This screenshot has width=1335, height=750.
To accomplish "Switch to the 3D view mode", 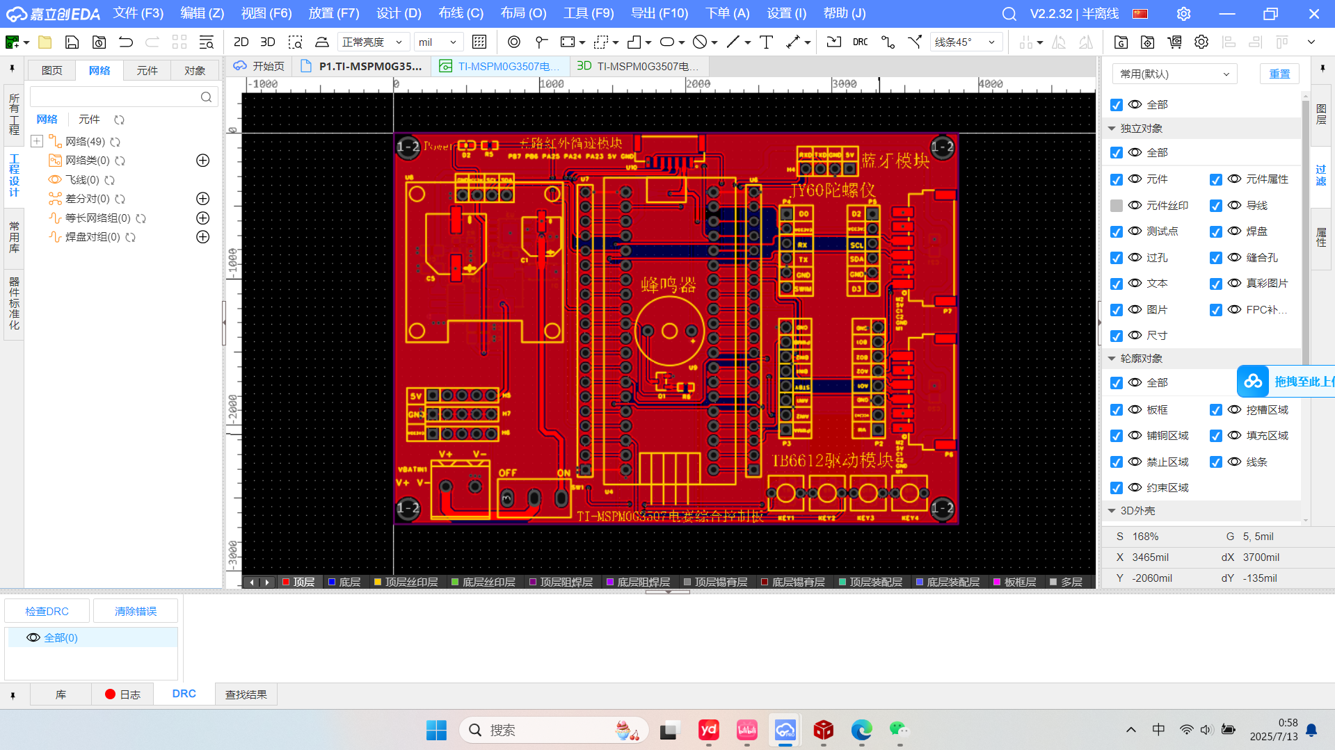I will tap(267, 42).
